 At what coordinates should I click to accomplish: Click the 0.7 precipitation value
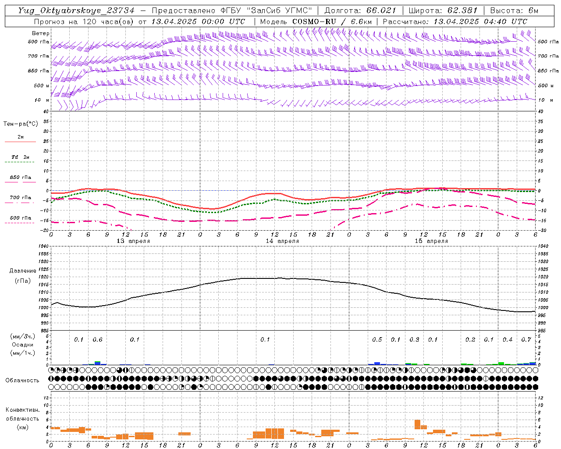[x=526, y=340]
